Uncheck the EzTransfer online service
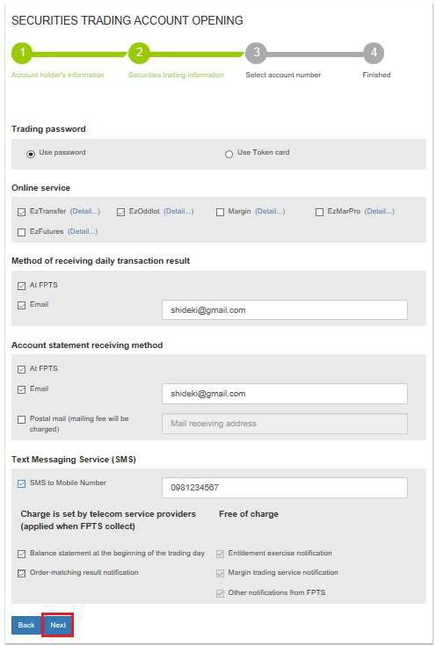The width and height of the screenshot is (436, 646). pos(21,212)
